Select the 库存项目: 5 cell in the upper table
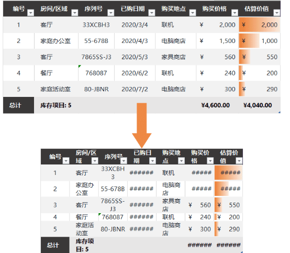The image size is (290, 253). click(56, 105)
